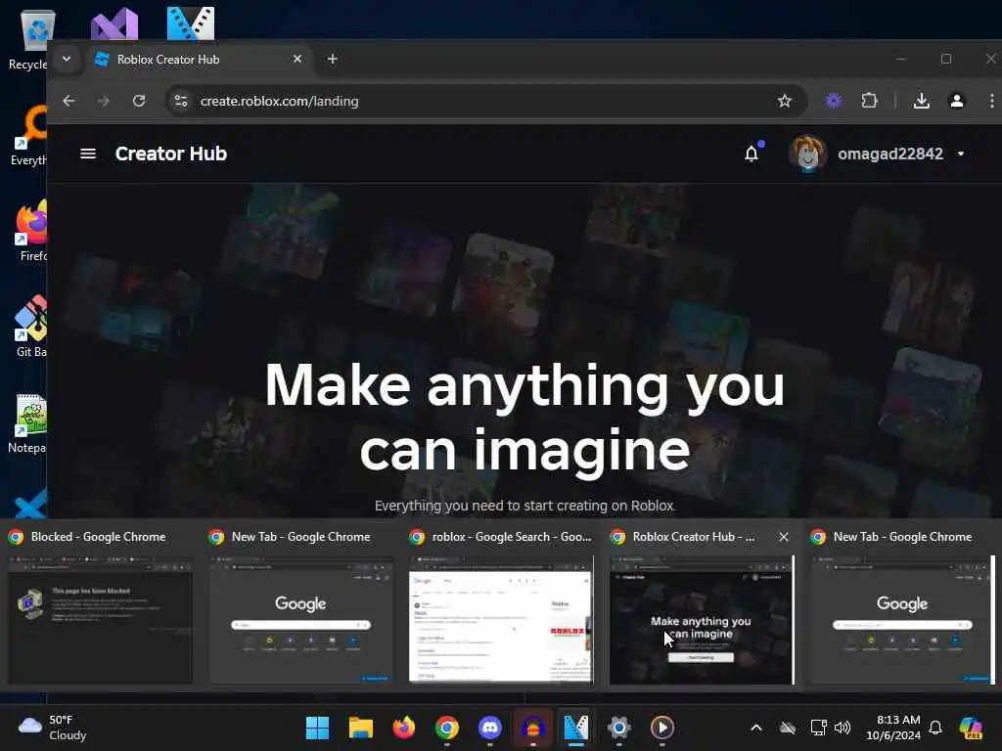Open File Explorer from the taskbar
The width and height of the screenshot is (1002, 751).
pyautogui.click(x=360, y=728)
